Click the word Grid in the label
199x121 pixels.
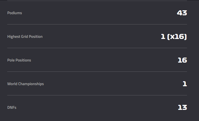click(x=25, y=37)
